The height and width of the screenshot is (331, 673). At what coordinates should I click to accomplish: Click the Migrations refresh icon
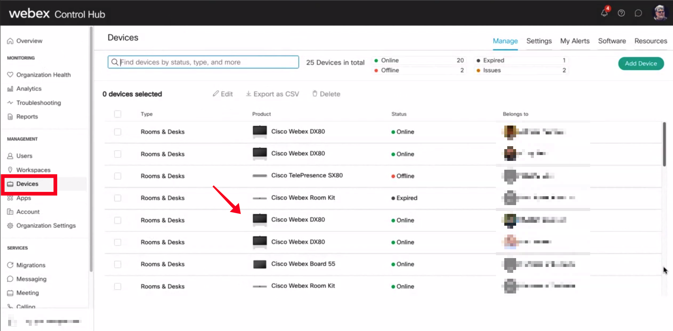pyautogui.click(x=10, y=265)
